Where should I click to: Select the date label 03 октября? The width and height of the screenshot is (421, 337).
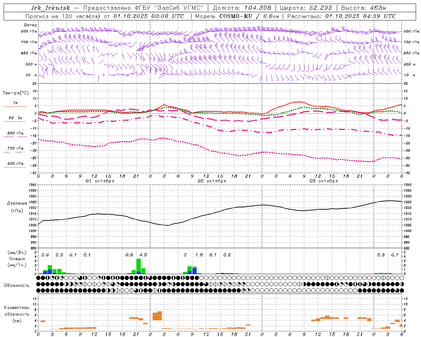[324, 181]
